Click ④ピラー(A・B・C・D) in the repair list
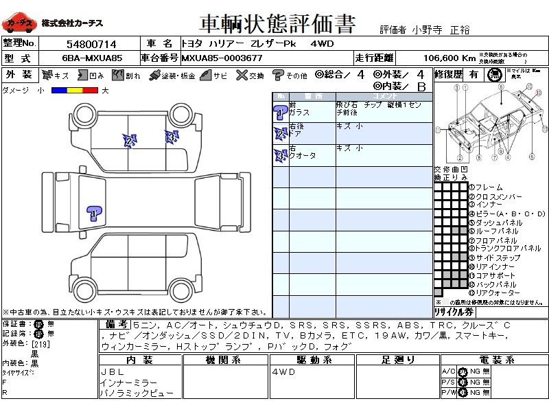The width and height of the screenshot is (549, 412). [x=507, y=214]
